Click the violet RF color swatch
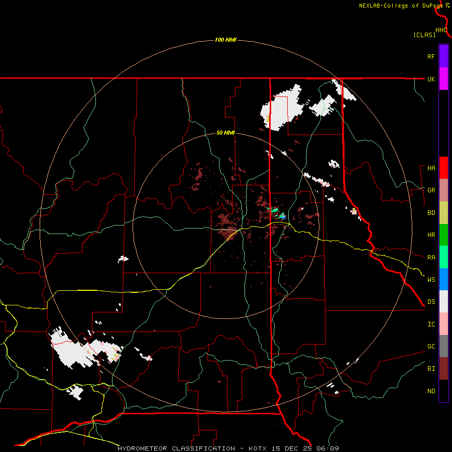 point(443,56)
